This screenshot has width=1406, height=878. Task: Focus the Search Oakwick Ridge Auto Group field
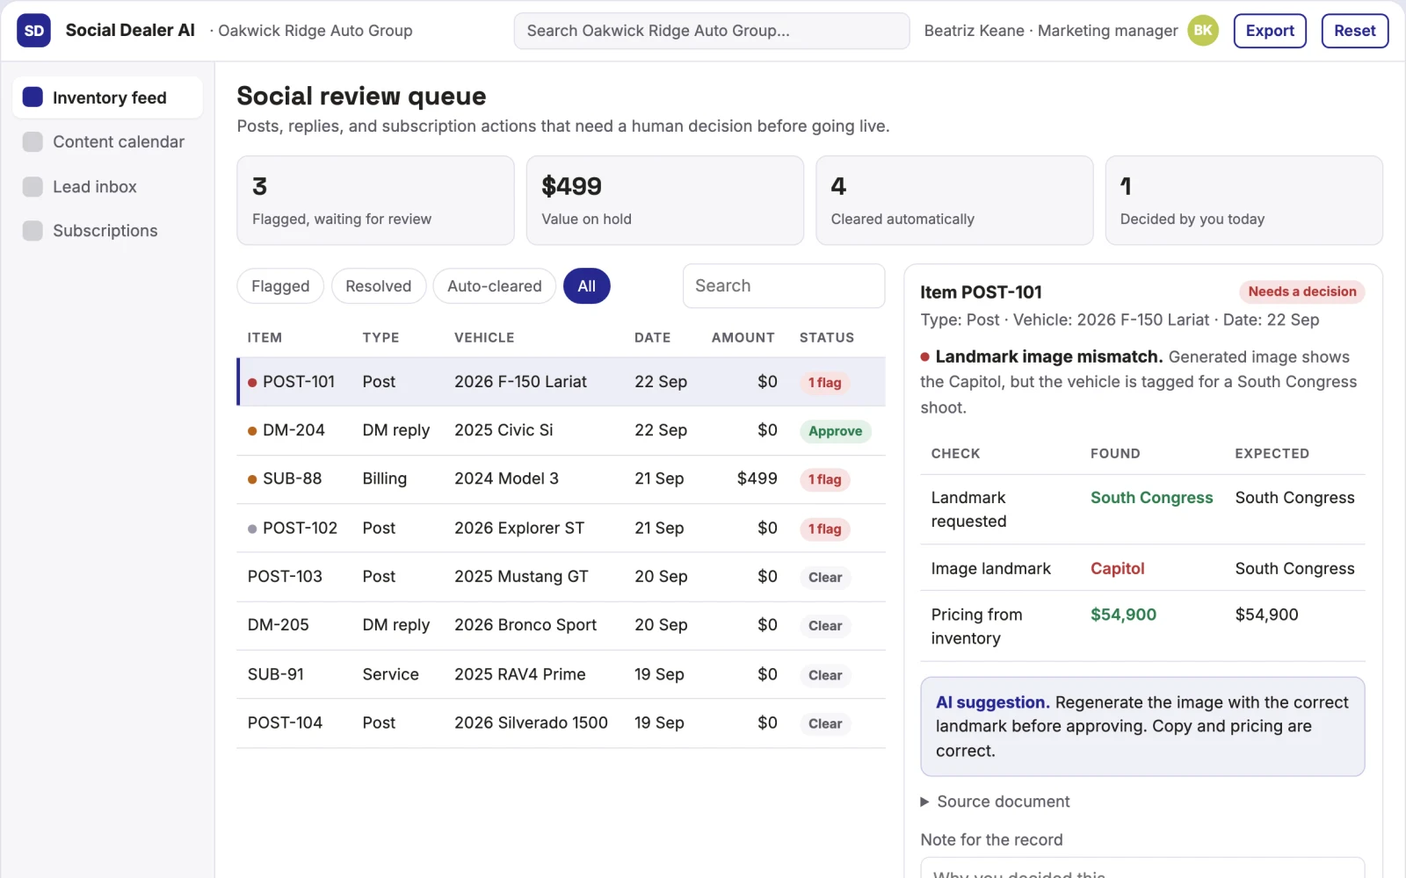pos(712,31)
